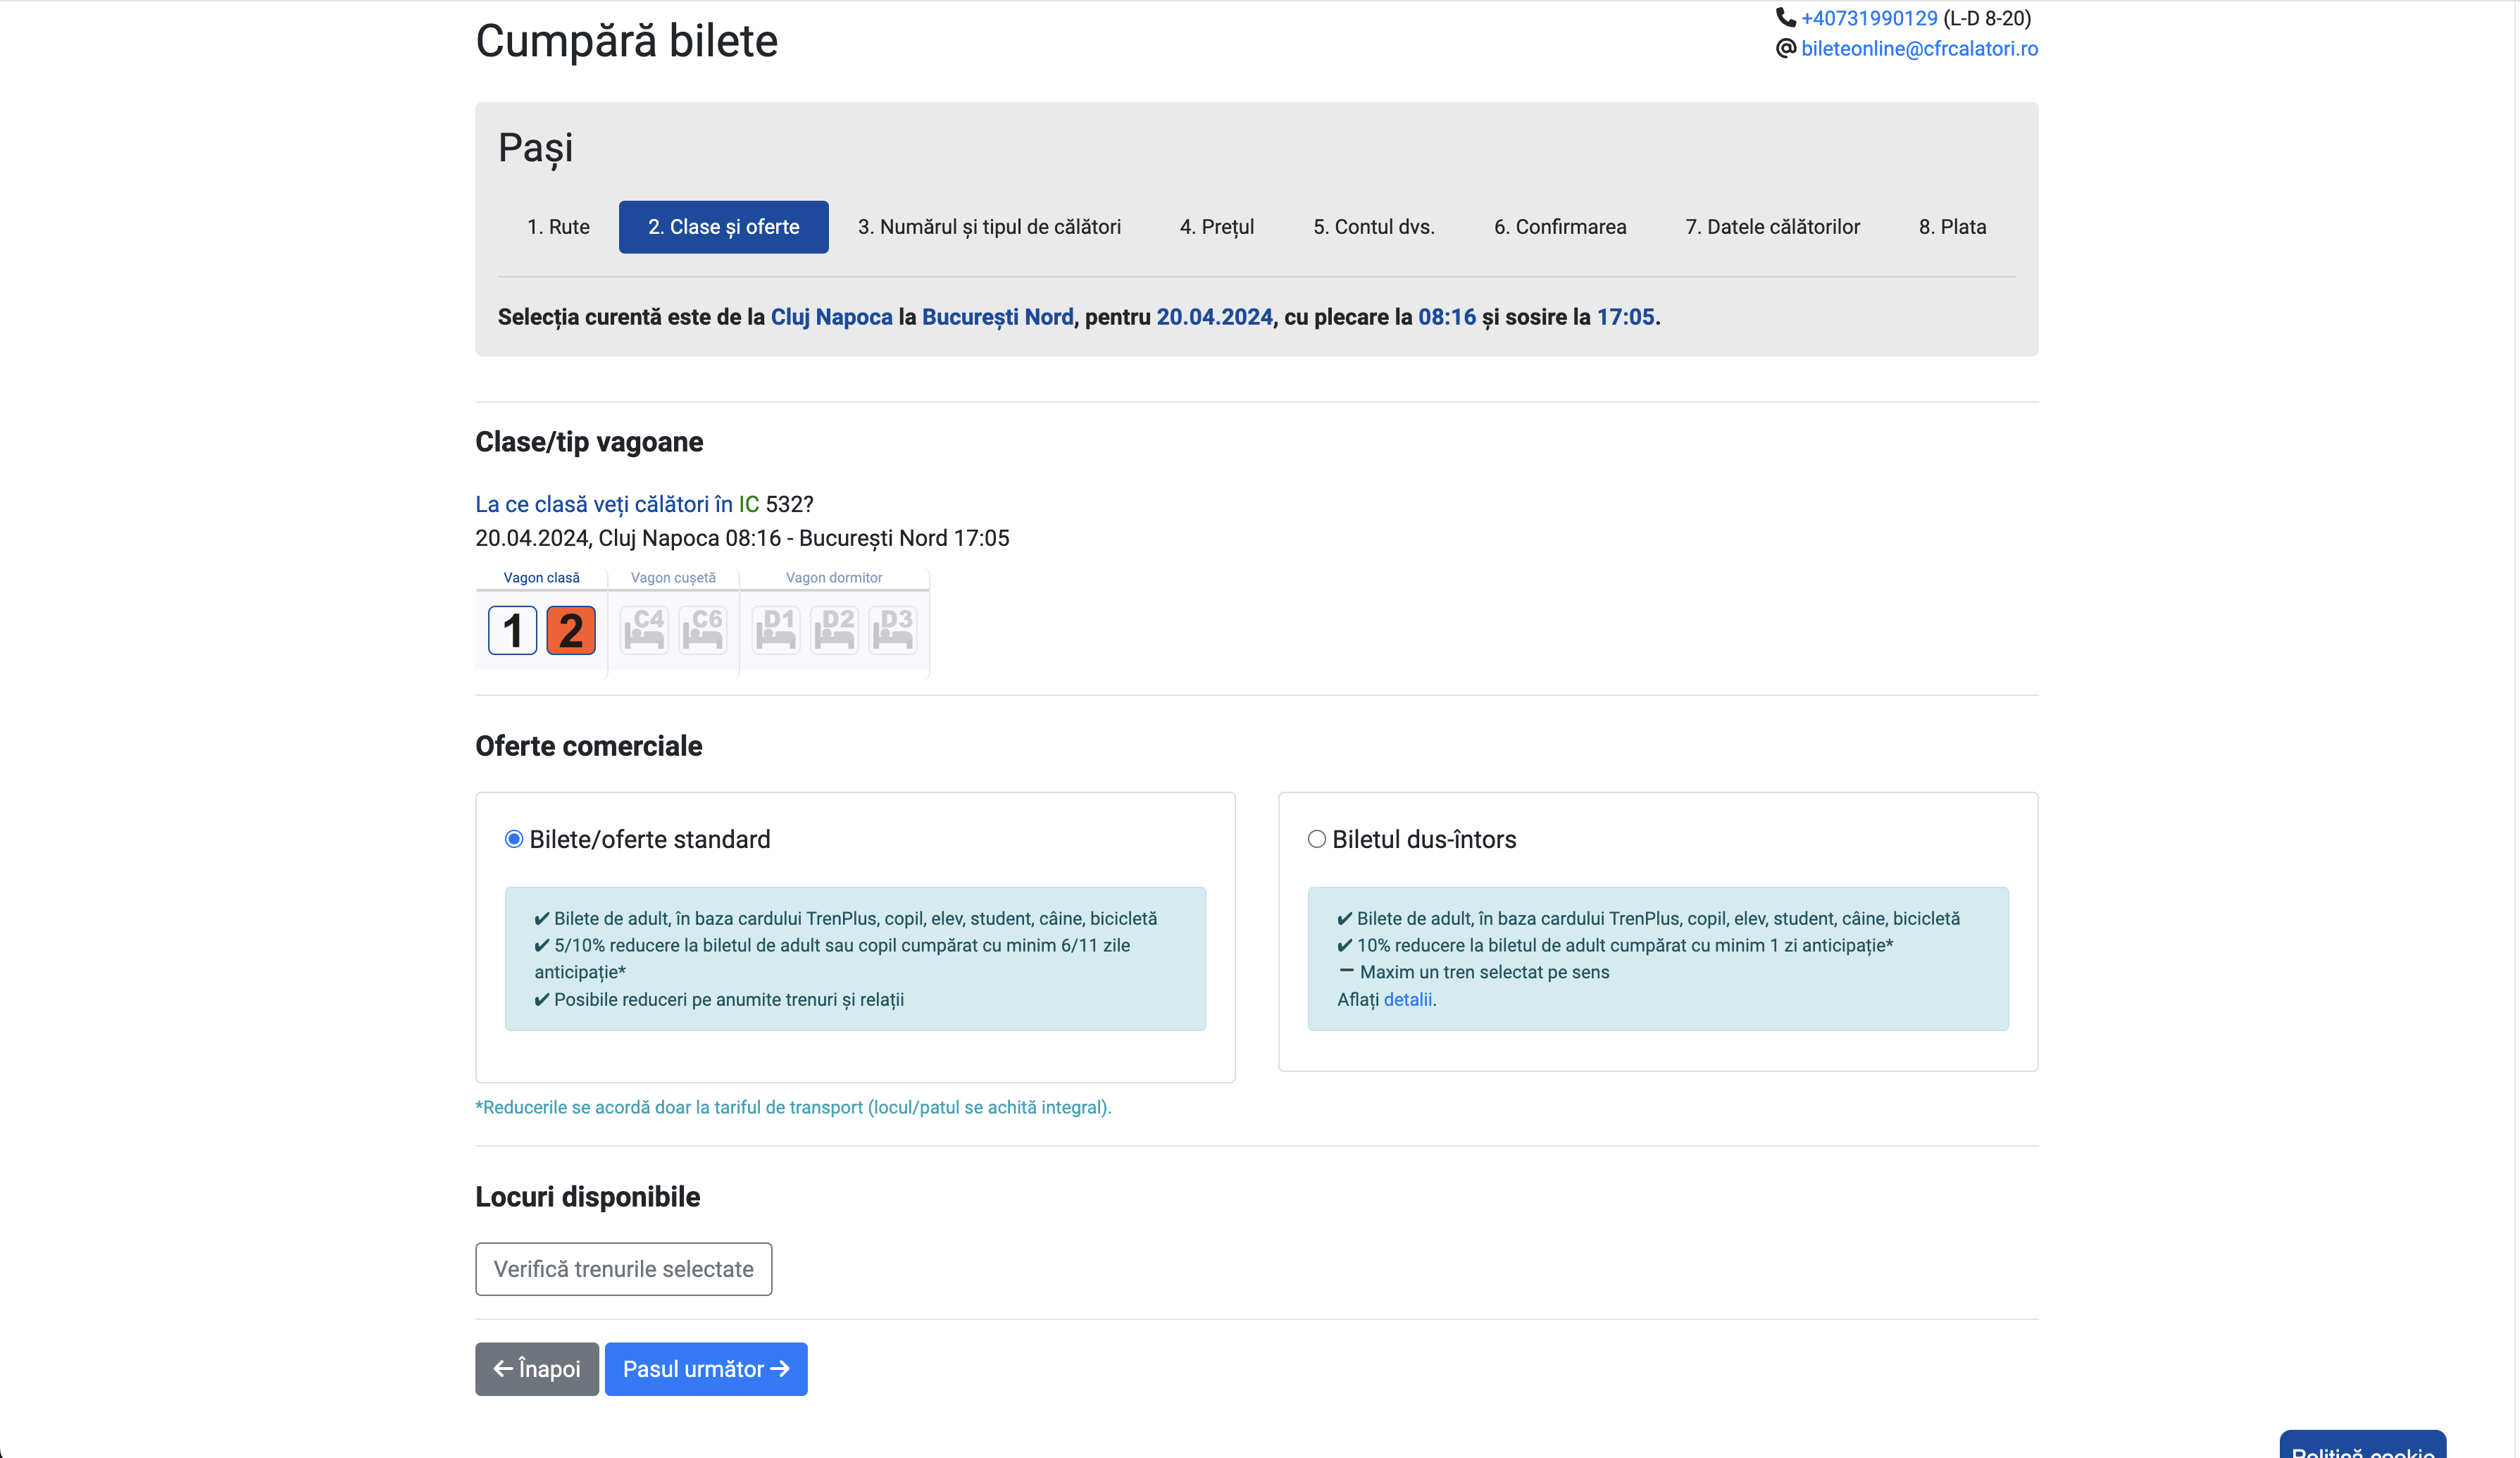Go to step 1. Rute
2520x1458 pixels.
[558, 227]
